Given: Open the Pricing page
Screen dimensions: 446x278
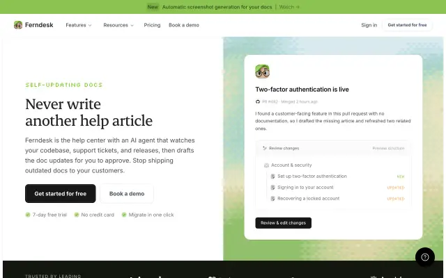Looking at the screenshot, I should click(x=152, y=25).
